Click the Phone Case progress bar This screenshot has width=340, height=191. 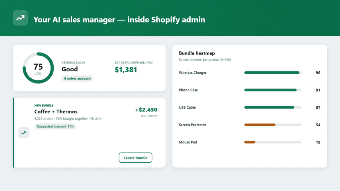tap(273, 90)
